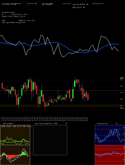
Task: Click 'ADX: 11.68 +DY: 15.17 -DY: 19.18' header
Action: click(x=16, y=126)
